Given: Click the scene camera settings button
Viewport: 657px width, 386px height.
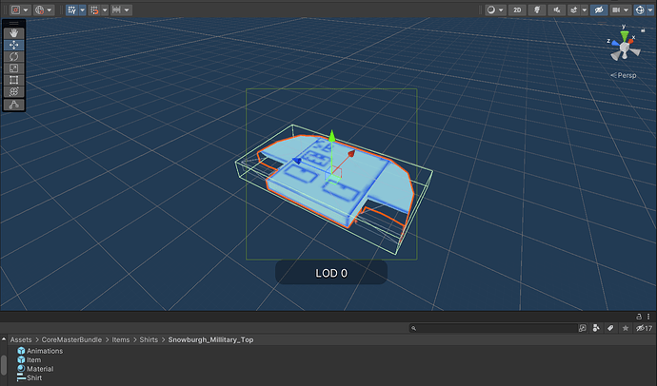Looking at the screenshot, I should click(616, 10).
